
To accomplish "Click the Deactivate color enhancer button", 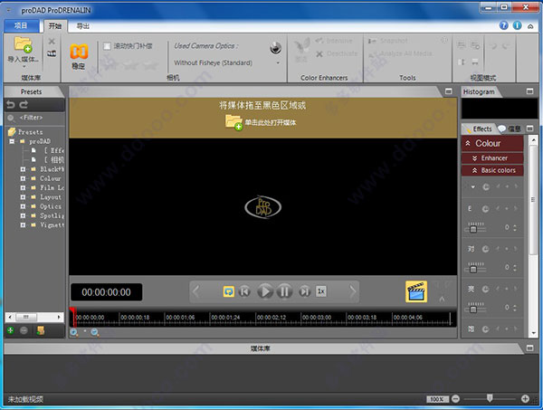I will click(337, 53).
